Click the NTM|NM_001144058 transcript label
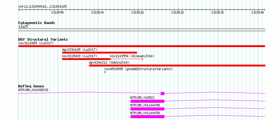Screen dimensions: 274x120 tap(145, 105)
